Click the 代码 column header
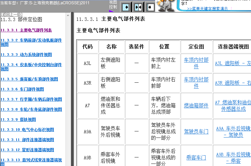 click(87, 47)
